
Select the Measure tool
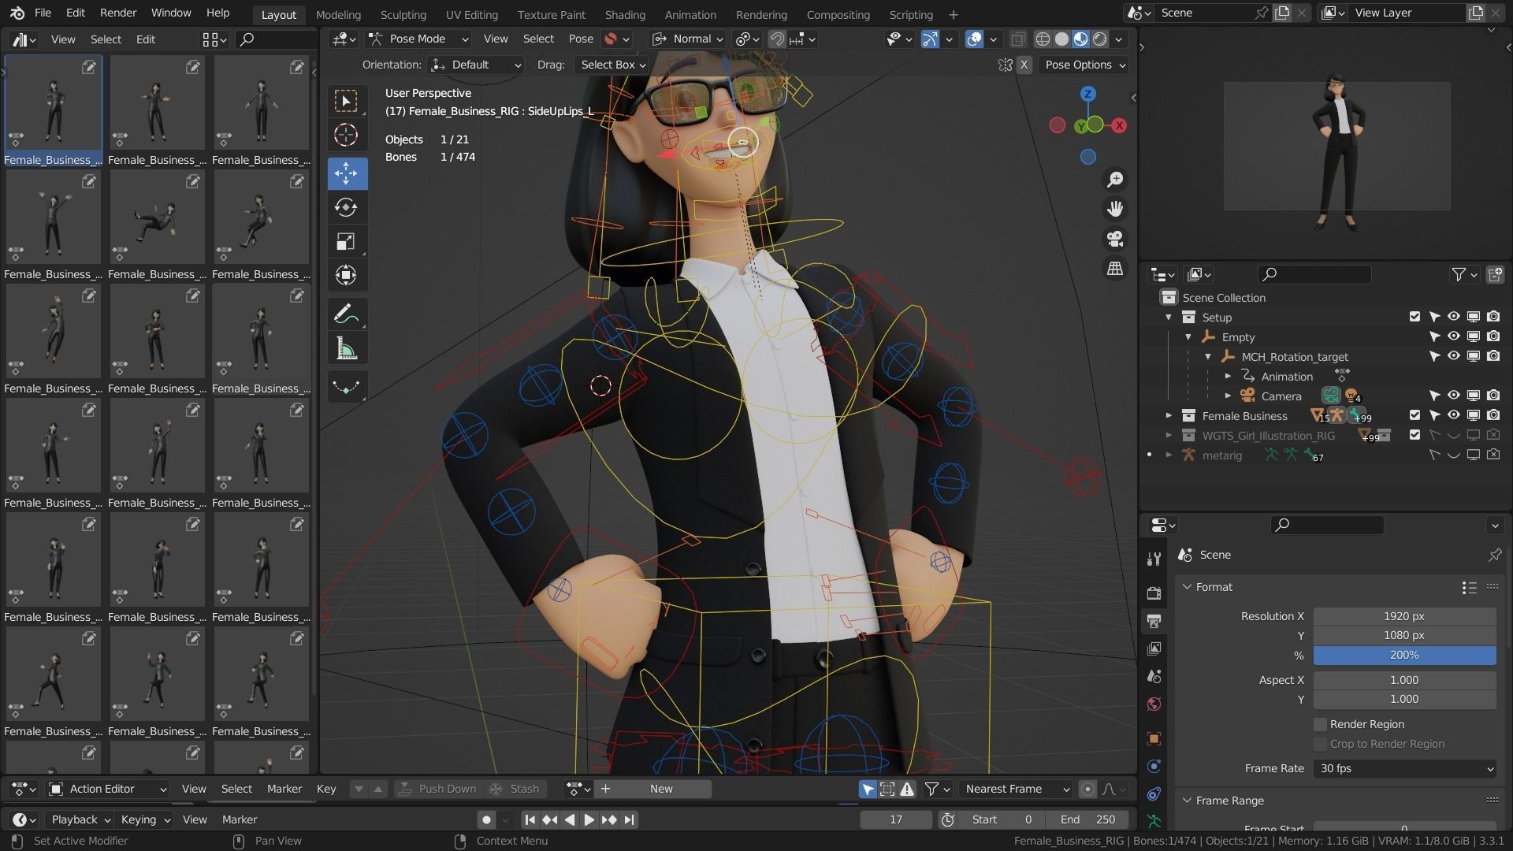346,347
